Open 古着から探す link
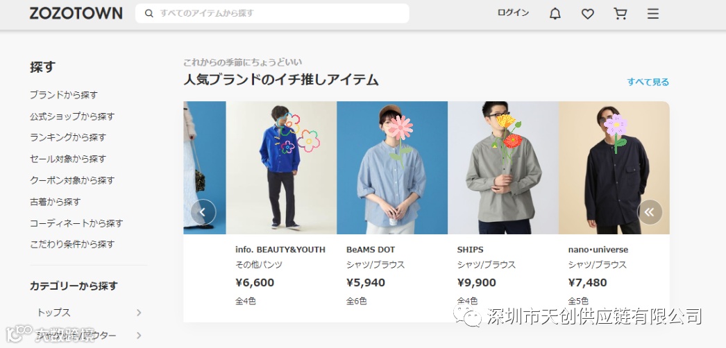The height and width of the screenshot is (348, 726). click(56, 202)
